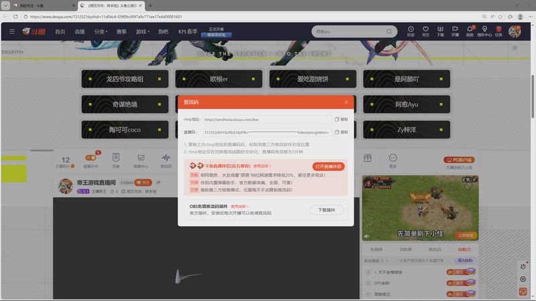This screenshot has height=301, width=536.
Task: Select streamer 龙四爷攻略组
Action: (x=125, y=79)
